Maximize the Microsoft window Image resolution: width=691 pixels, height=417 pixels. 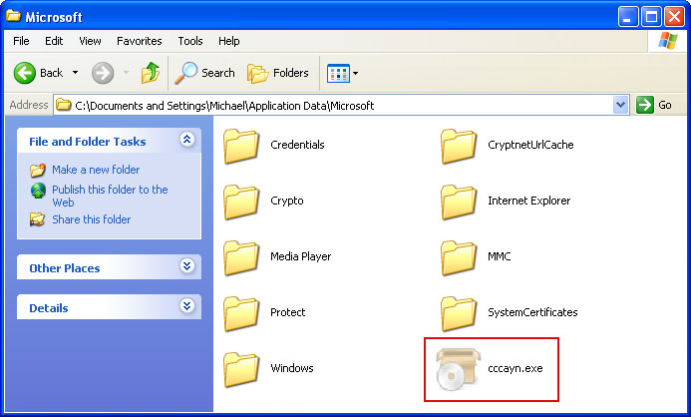tap(651, 17)
